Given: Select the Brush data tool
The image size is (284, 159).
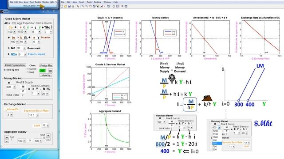Looking at the screenshot, I should coord(102,6).
